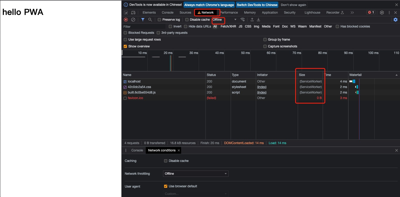Expand the Network throttling combo box
Viewport: 400px width, 197px height.
coord(196,174)
